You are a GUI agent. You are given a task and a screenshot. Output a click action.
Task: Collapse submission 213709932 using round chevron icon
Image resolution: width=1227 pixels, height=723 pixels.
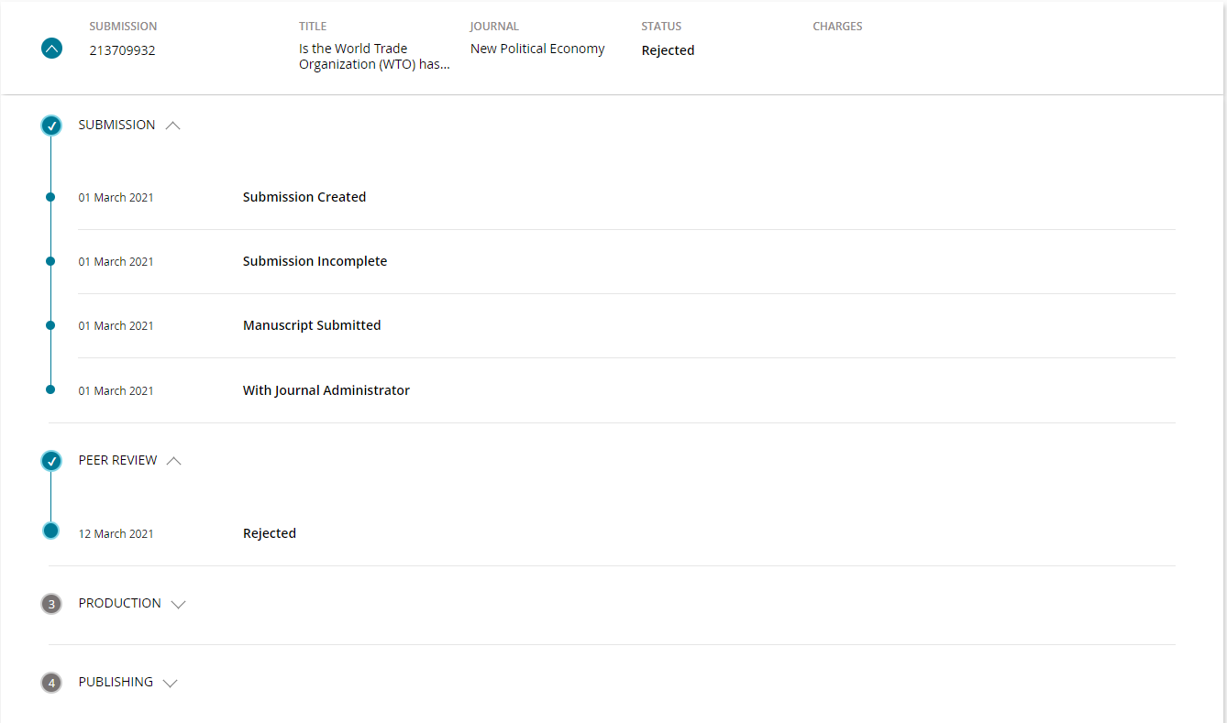[x=51, y=49]
